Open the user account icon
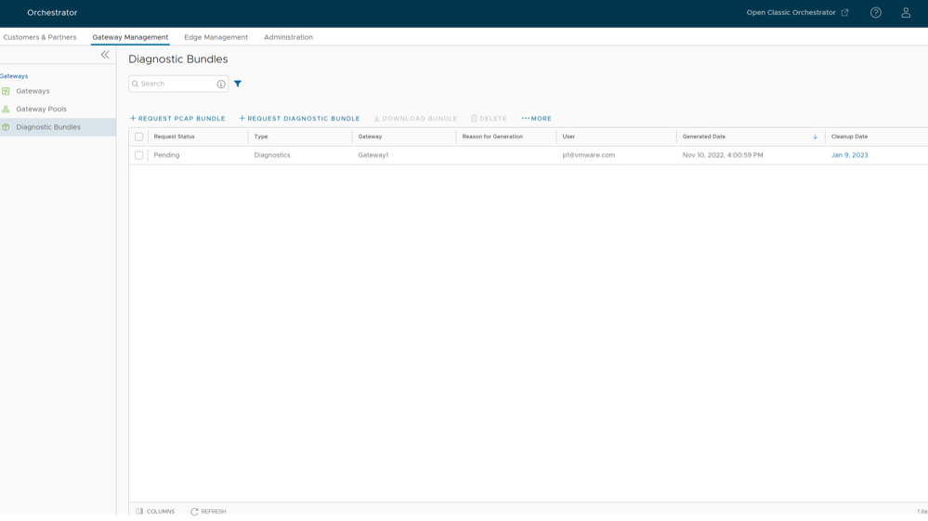Screen dimensions: 928x521 click(x=906, y=13)
